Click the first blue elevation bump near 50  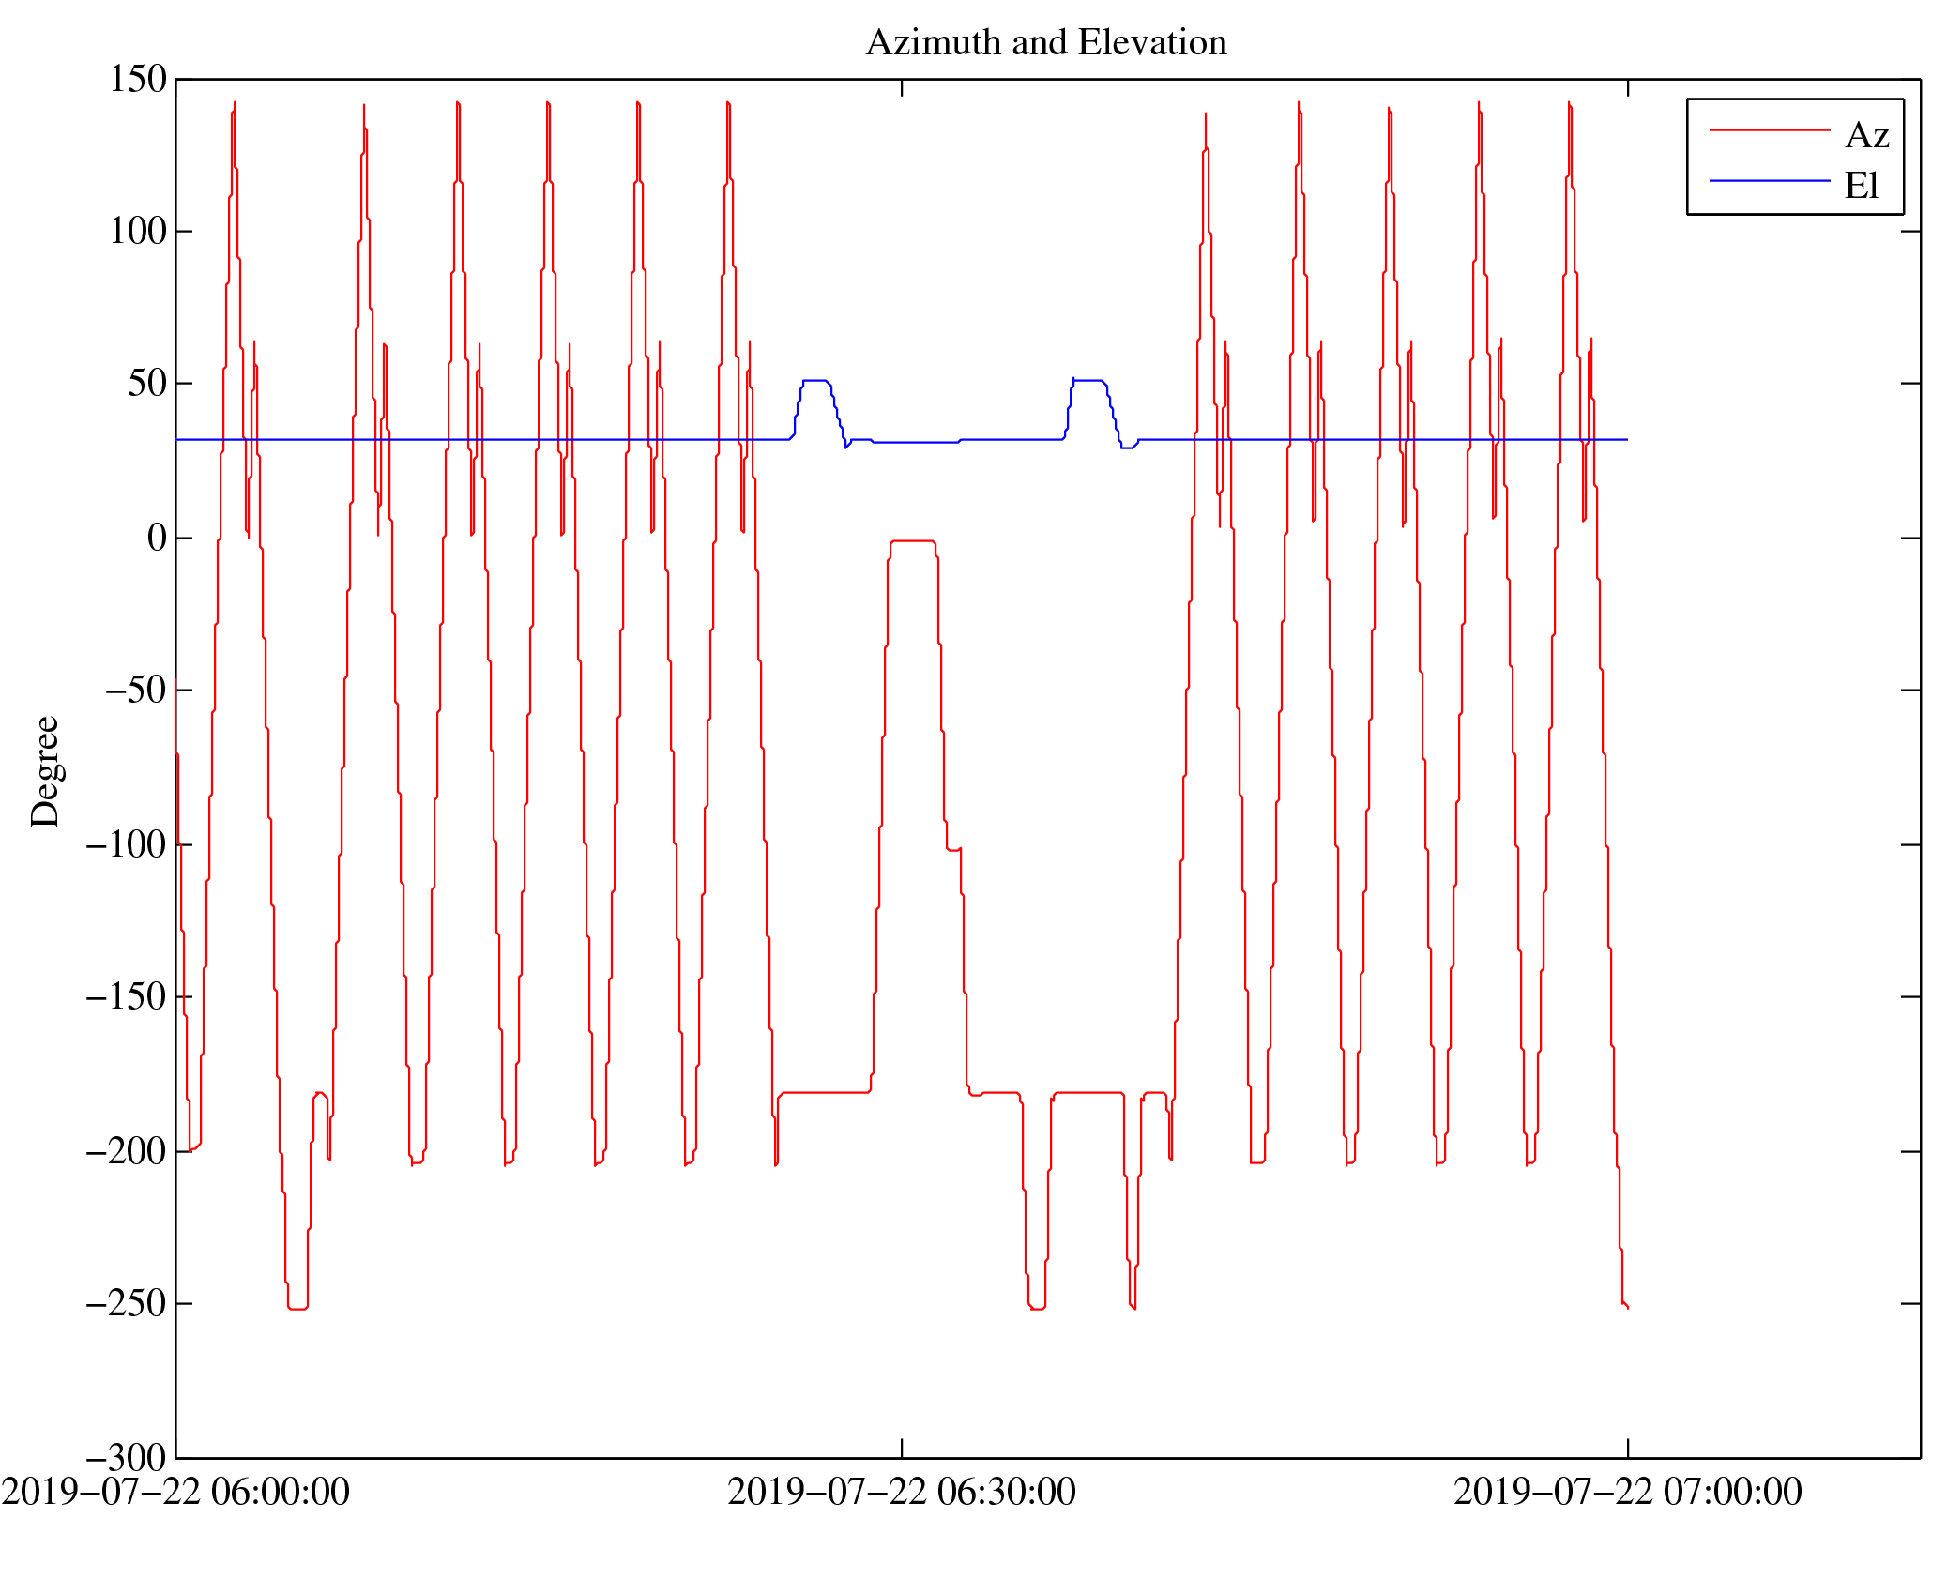(x=814, y=381)
